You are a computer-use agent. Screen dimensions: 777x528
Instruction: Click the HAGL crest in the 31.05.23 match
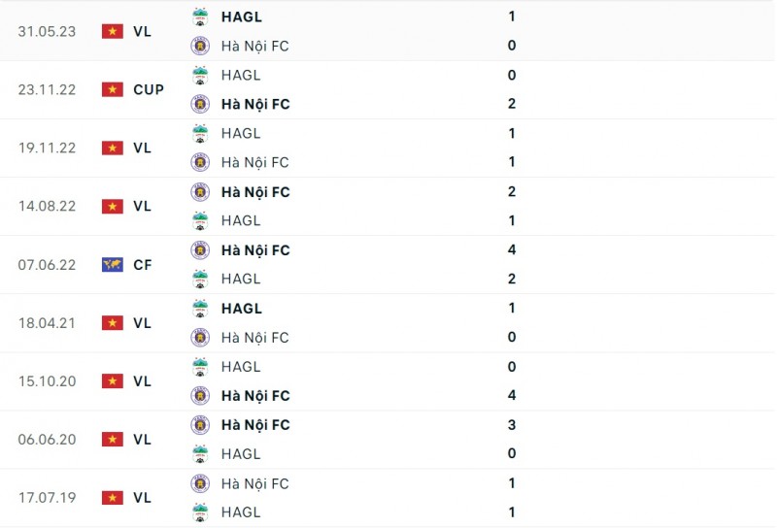click(x=200, y=16)
